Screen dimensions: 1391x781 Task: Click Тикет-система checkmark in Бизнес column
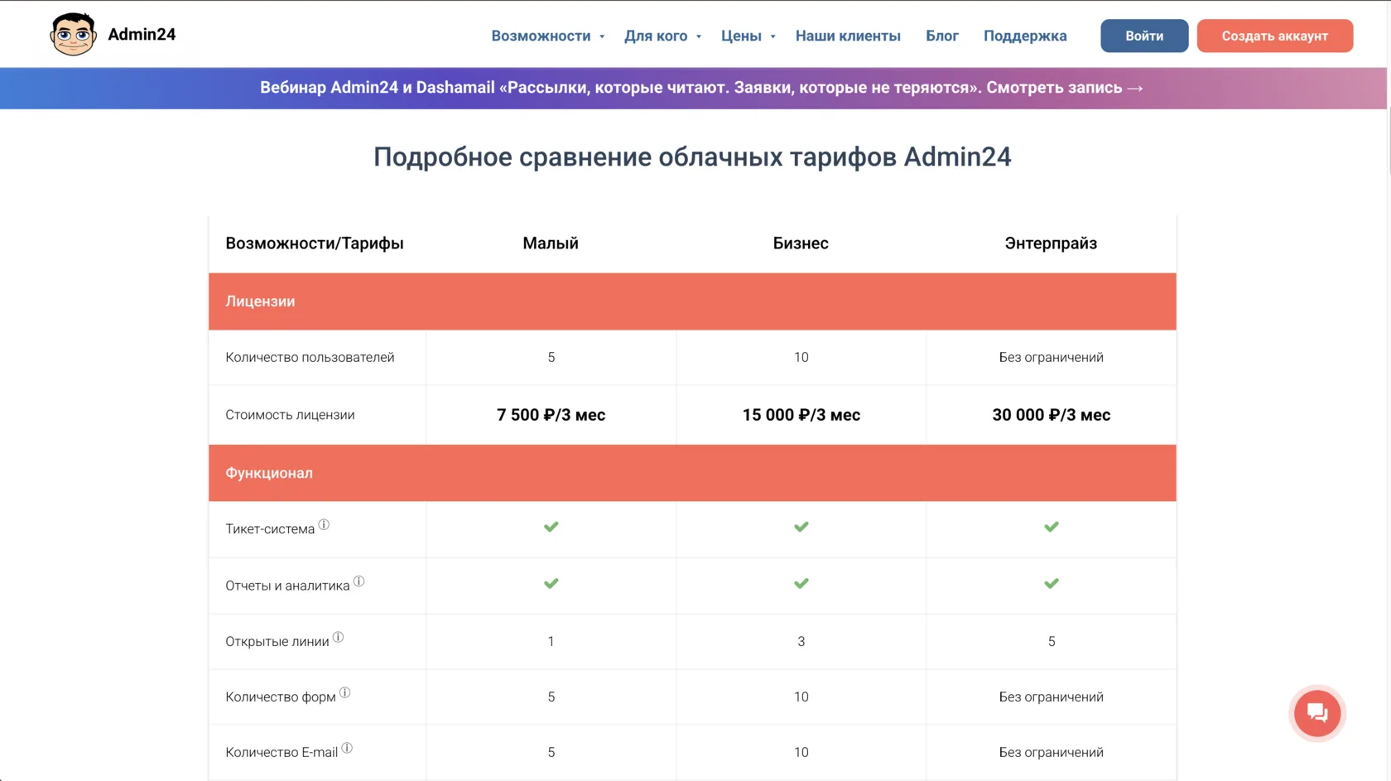(x=801, y=527)
